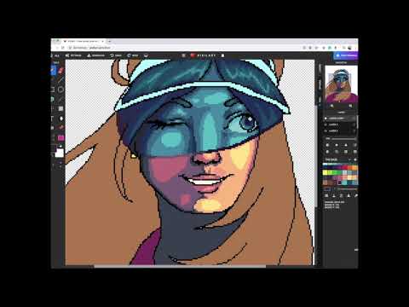Screen dimensions: 409x307
Task: Click the Undo button in top bar
Action: pos(116,55)
